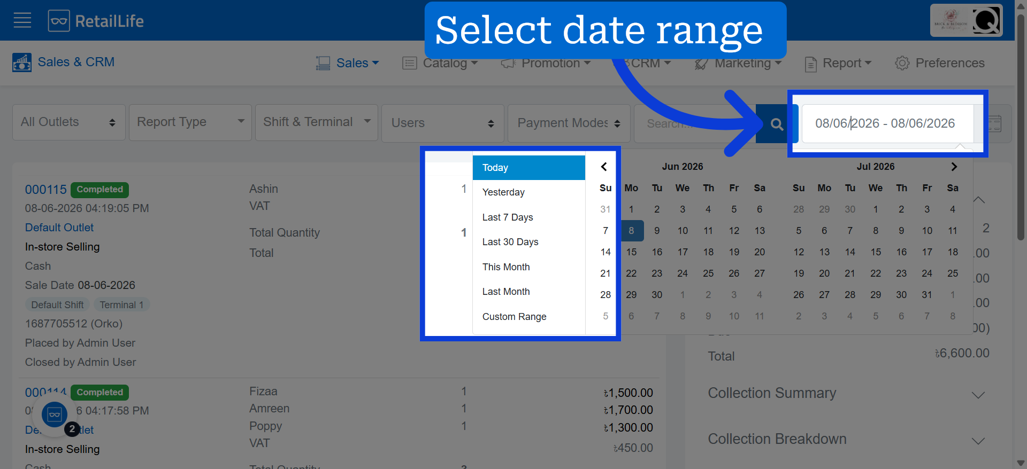Screen dimensions: 1027x469
Task: Select June 15 in the calendar
Action: [x=631, y=252]
